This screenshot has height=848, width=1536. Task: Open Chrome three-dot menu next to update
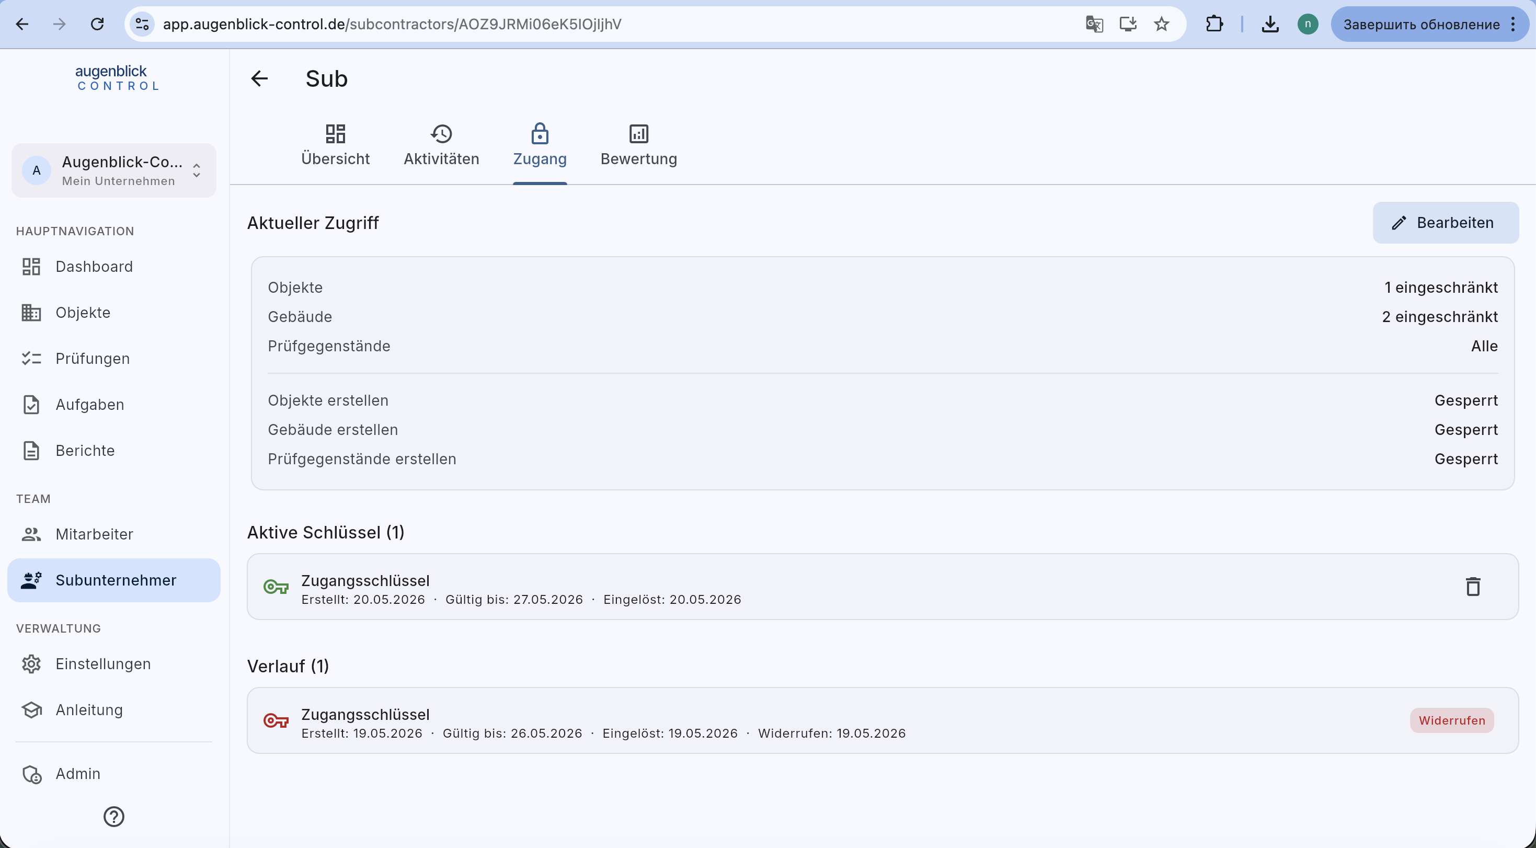1514,25
